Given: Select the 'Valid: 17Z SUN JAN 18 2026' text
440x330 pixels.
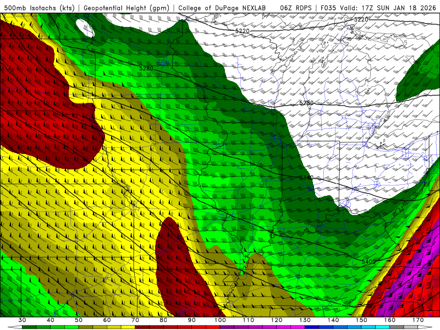Looking at the screenshot, I should (388, 8).
